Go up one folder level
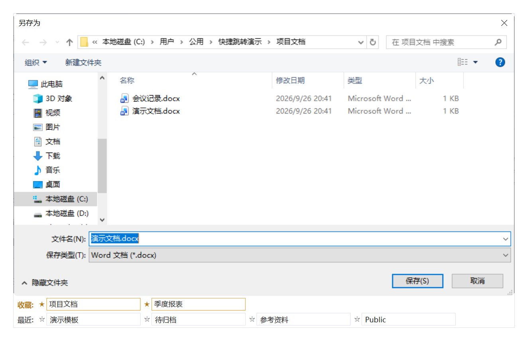 point(69,42)
